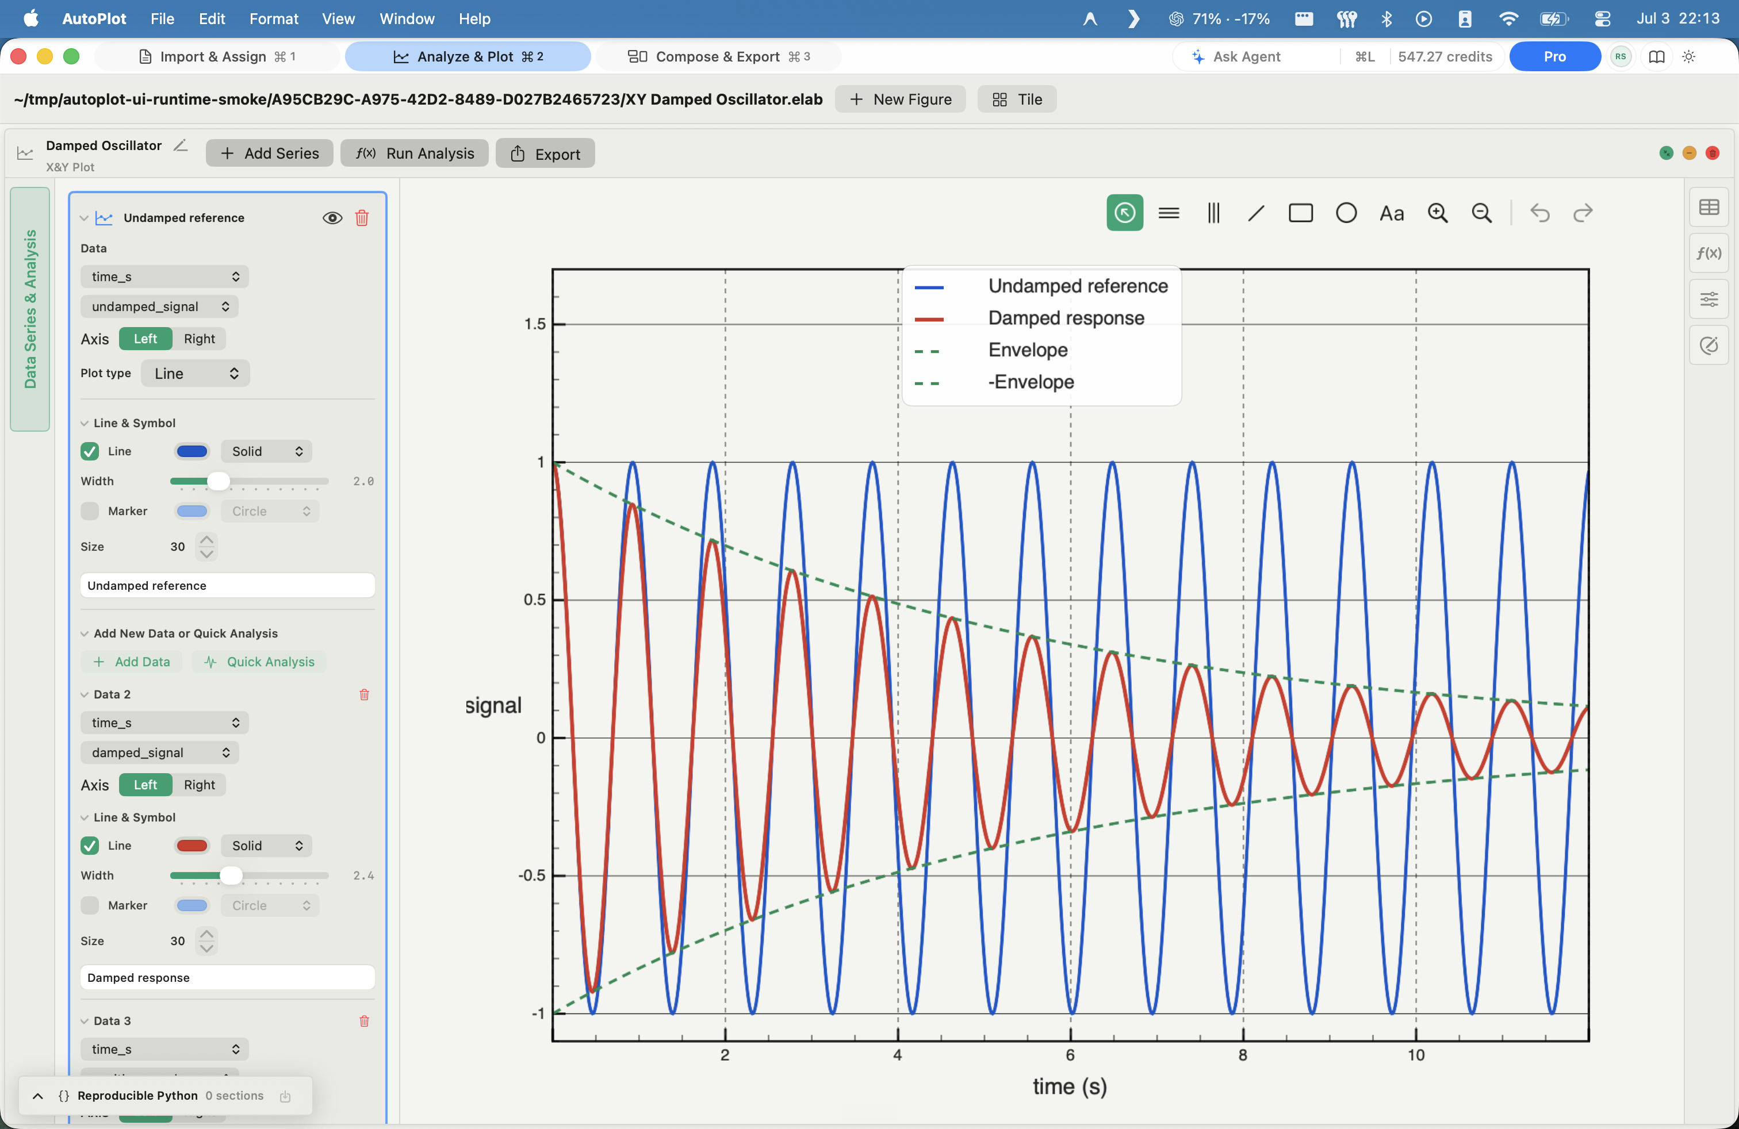This screenshot has width=1739, height=1129.
Task: Select the horizontal lines annotation tool
Action: (x=1169, y=213)
